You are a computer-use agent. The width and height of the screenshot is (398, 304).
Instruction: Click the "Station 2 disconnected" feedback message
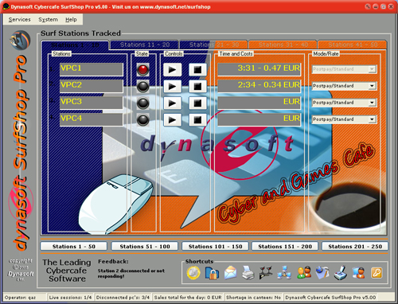tap(131, 274)
